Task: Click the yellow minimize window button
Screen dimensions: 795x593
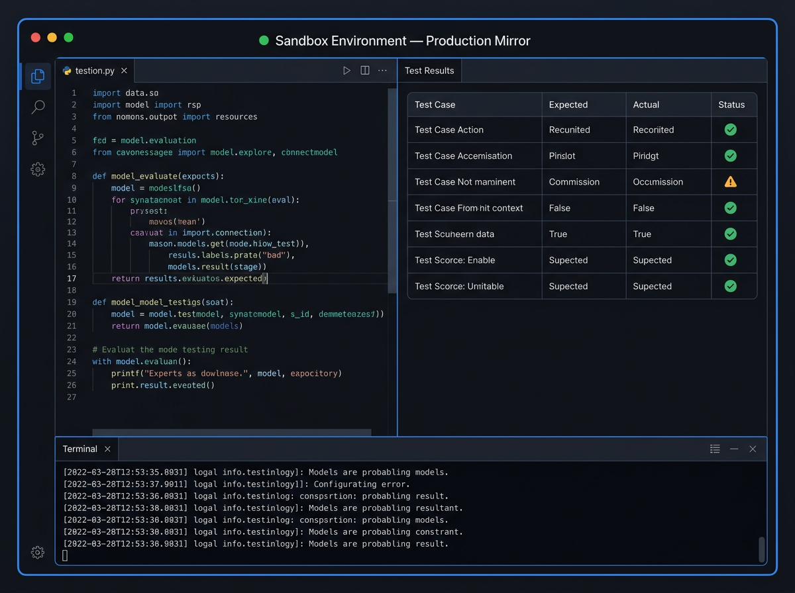Action: pyautogui.click(x=52, y=38)
